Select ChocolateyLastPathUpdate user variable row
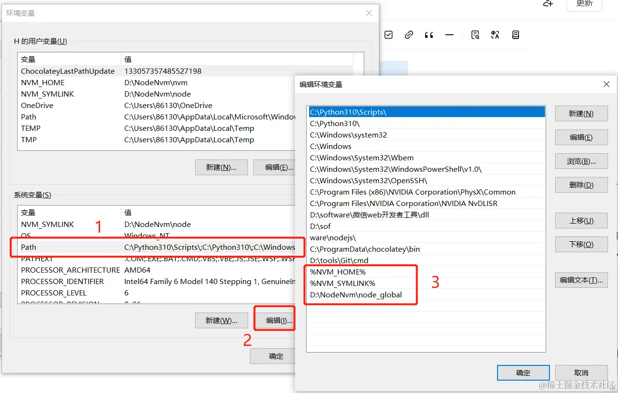The image size is (618, 393). pos(186,71)
